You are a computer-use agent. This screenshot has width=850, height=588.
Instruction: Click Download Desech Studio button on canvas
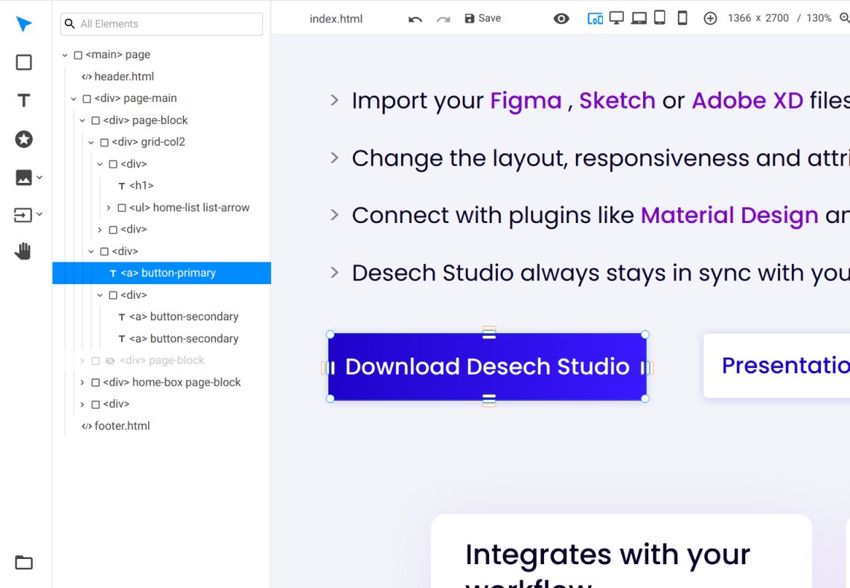click(488, 366)
